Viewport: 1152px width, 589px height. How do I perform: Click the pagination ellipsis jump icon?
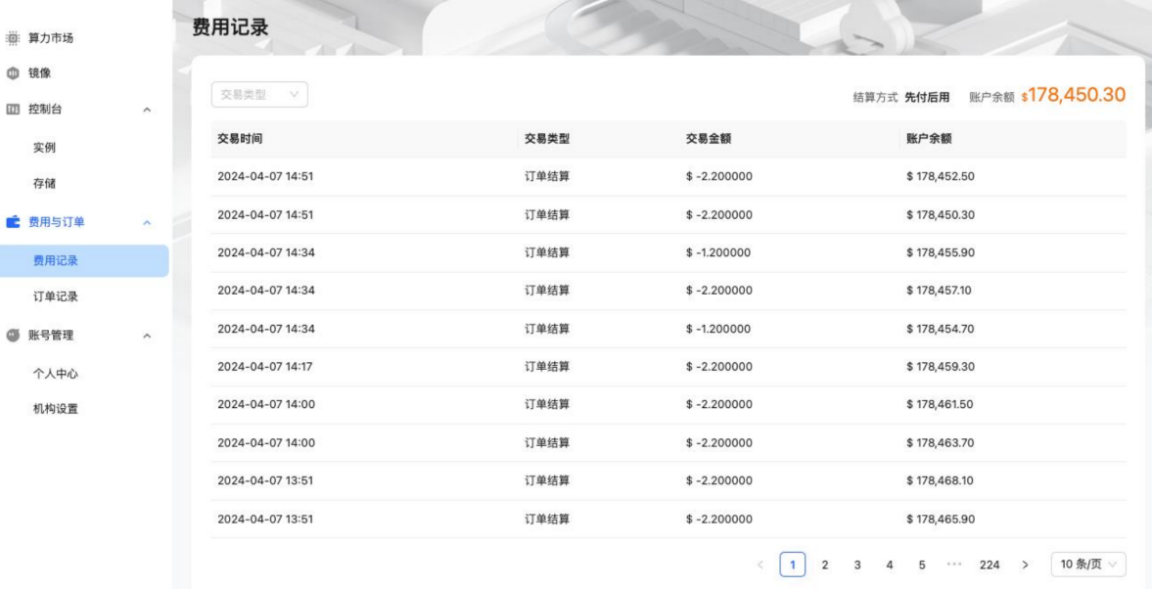click(955, 565)
